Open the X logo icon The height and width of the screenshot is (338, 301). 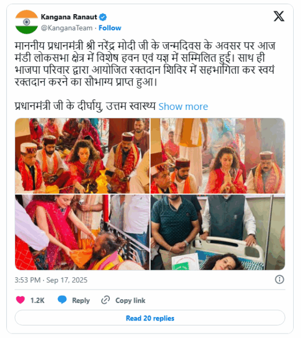pyautogui.click(x=279, y=16)
